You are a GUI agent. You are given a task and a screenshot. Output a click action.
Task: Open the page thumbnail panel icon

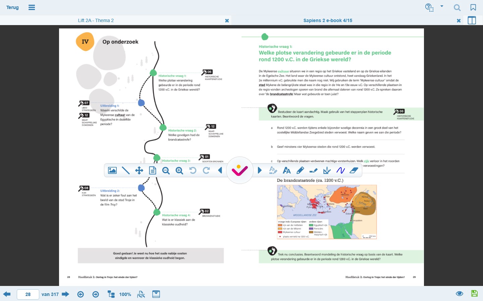coord(156,294)
